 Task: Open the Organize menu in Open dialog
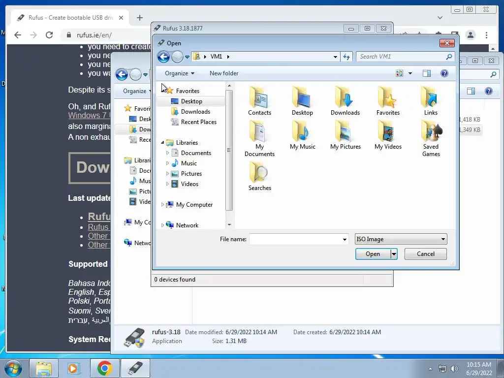179,73
